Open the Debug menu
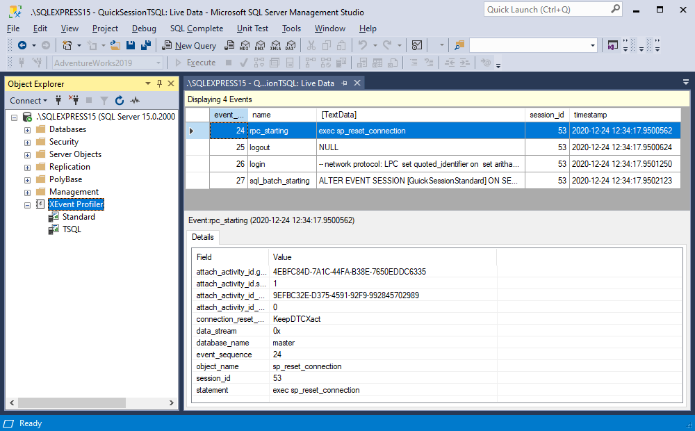This screenshot has height=431, width=695. tap(144, 29)
